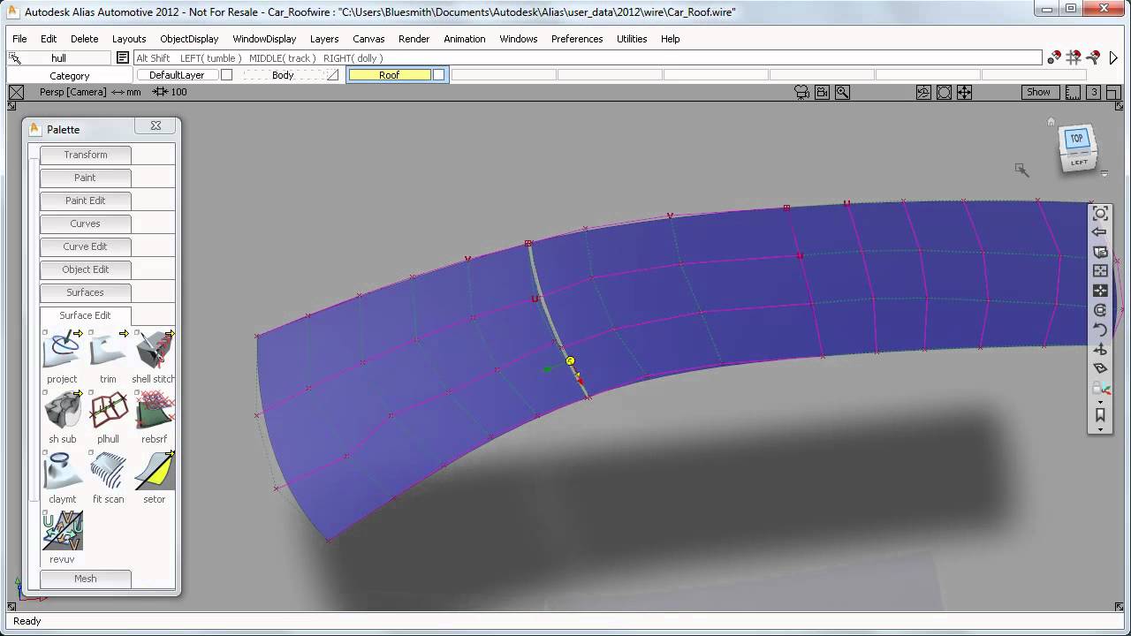This screenshot has width=1131, height=636.
Task: Toggle DefaultLayer visibility checkbox
Action: (226, 75)
